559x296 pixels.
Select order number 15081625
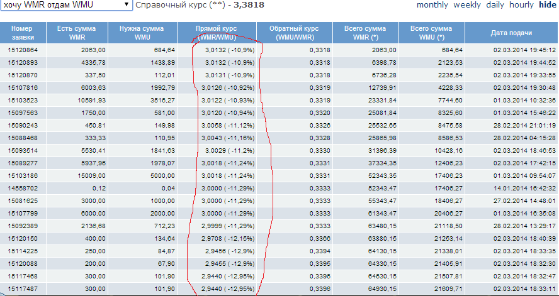tap(23, 200)
